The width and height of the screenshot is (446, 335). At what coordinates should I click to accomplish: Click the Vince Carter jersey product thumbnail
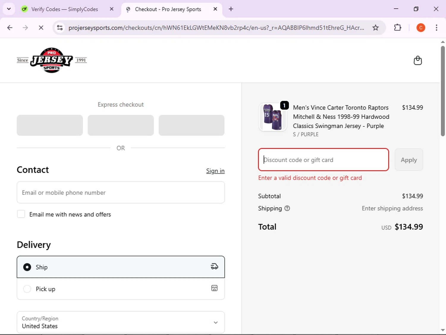(x=273, y=117)
